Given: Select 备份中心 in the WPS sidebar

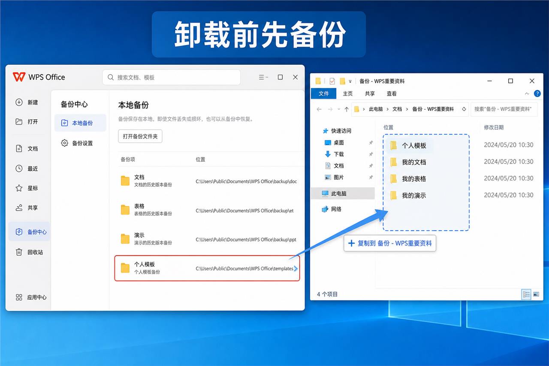Looking at the screenshot, I should tap(29, 232).
